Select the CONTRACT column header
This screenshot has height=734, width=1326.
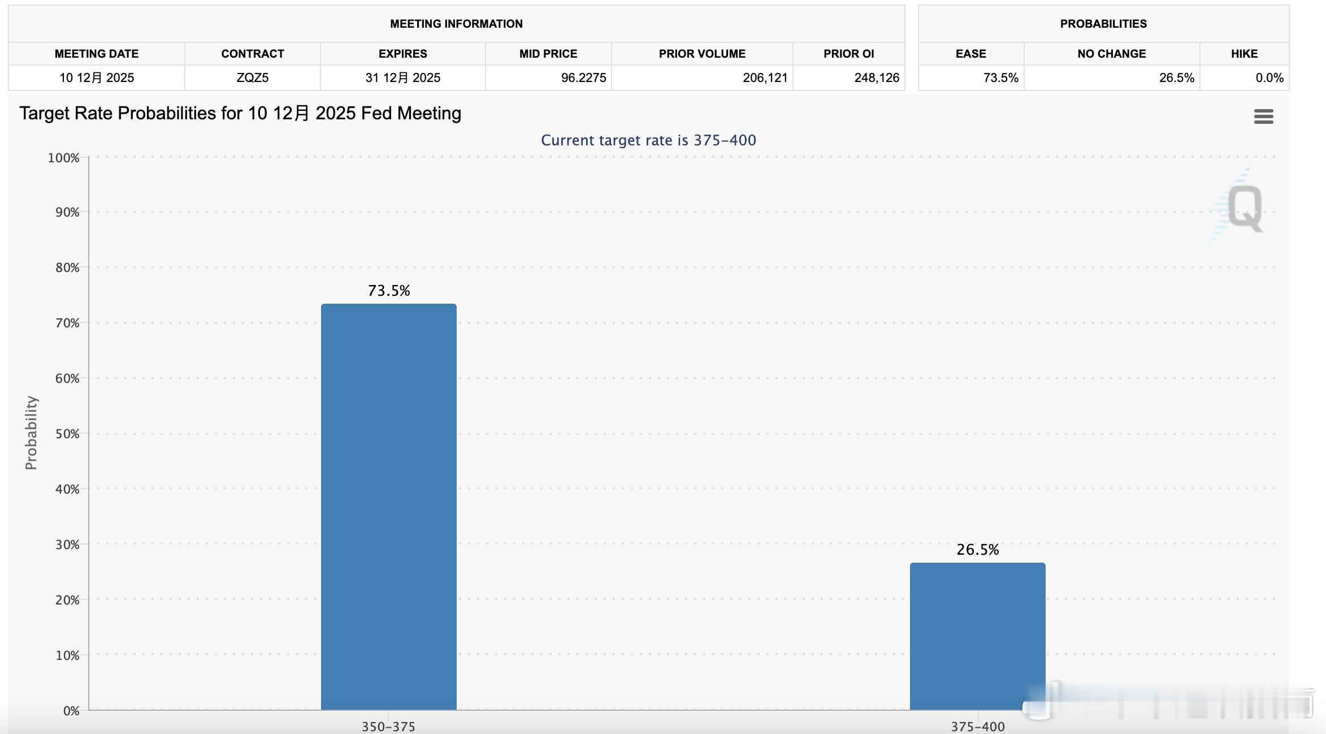[x=252, y=54]
